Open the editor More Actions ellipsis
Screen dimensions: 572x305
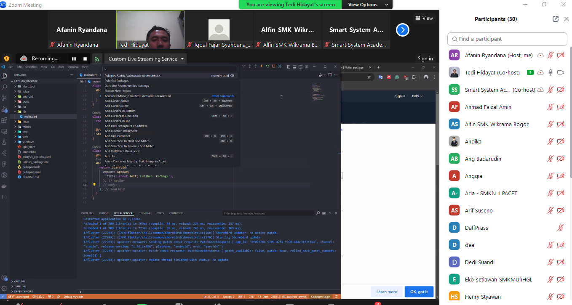click(x=336, y=75)
